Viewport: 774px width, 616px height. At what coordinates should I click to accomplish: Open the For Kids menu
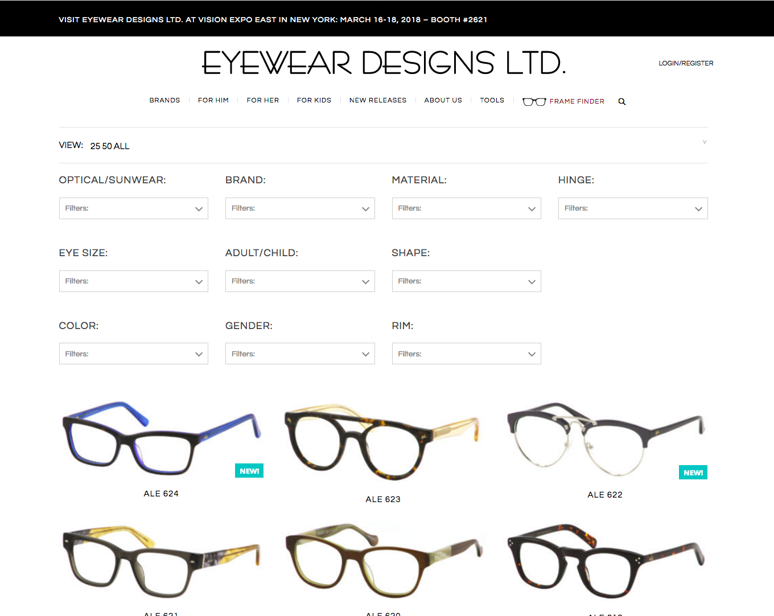pos(314,100)
